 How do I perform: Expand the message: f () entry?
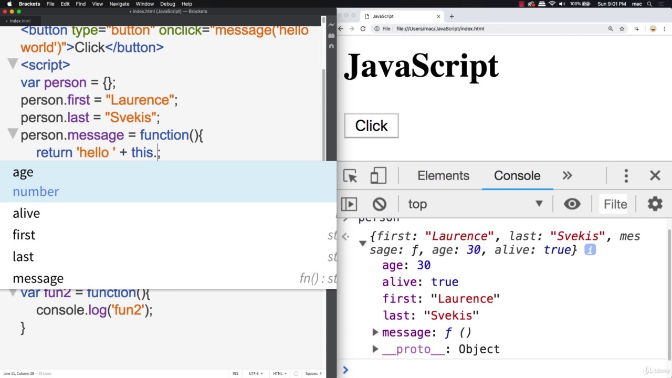pos(375,332)
